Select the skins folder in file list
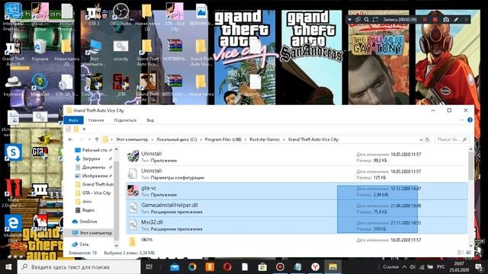 [297, 241]
